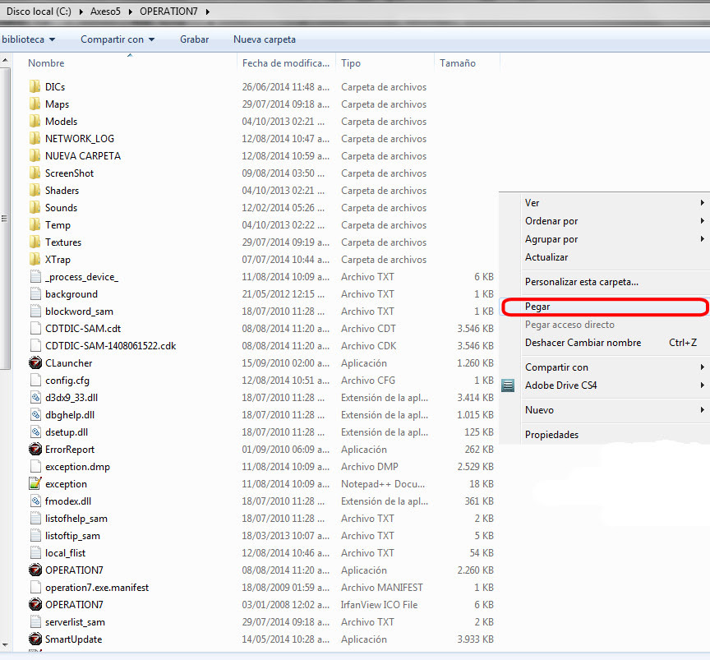Image resolution: width=710 pixels, height=660 pixels.
Task: Select the CDTDIC-SAM-1408061522.cdk file name
Action: click(x=110, y=346)
